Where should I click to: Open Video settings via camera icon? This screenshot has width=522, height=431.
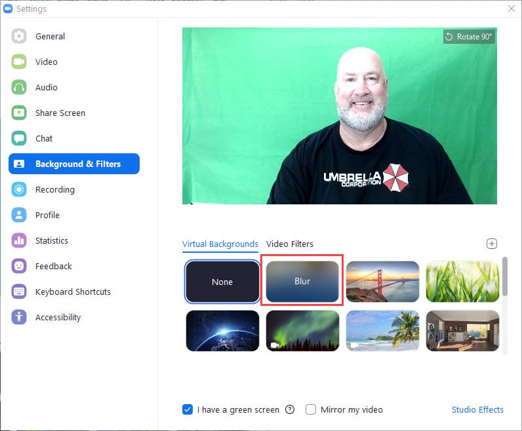point(19,62)
